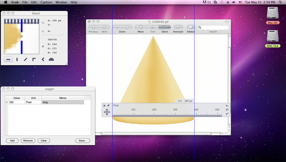Open the Edit menu

click(x=34, y=2)
